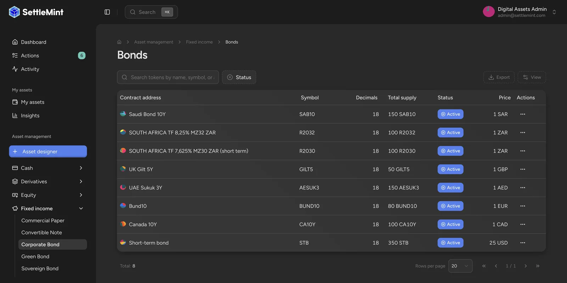This screenshot has height=283, width=567.
Task: Click the Active status of Saudi Bond 10Y
Action: coord(450,114)
